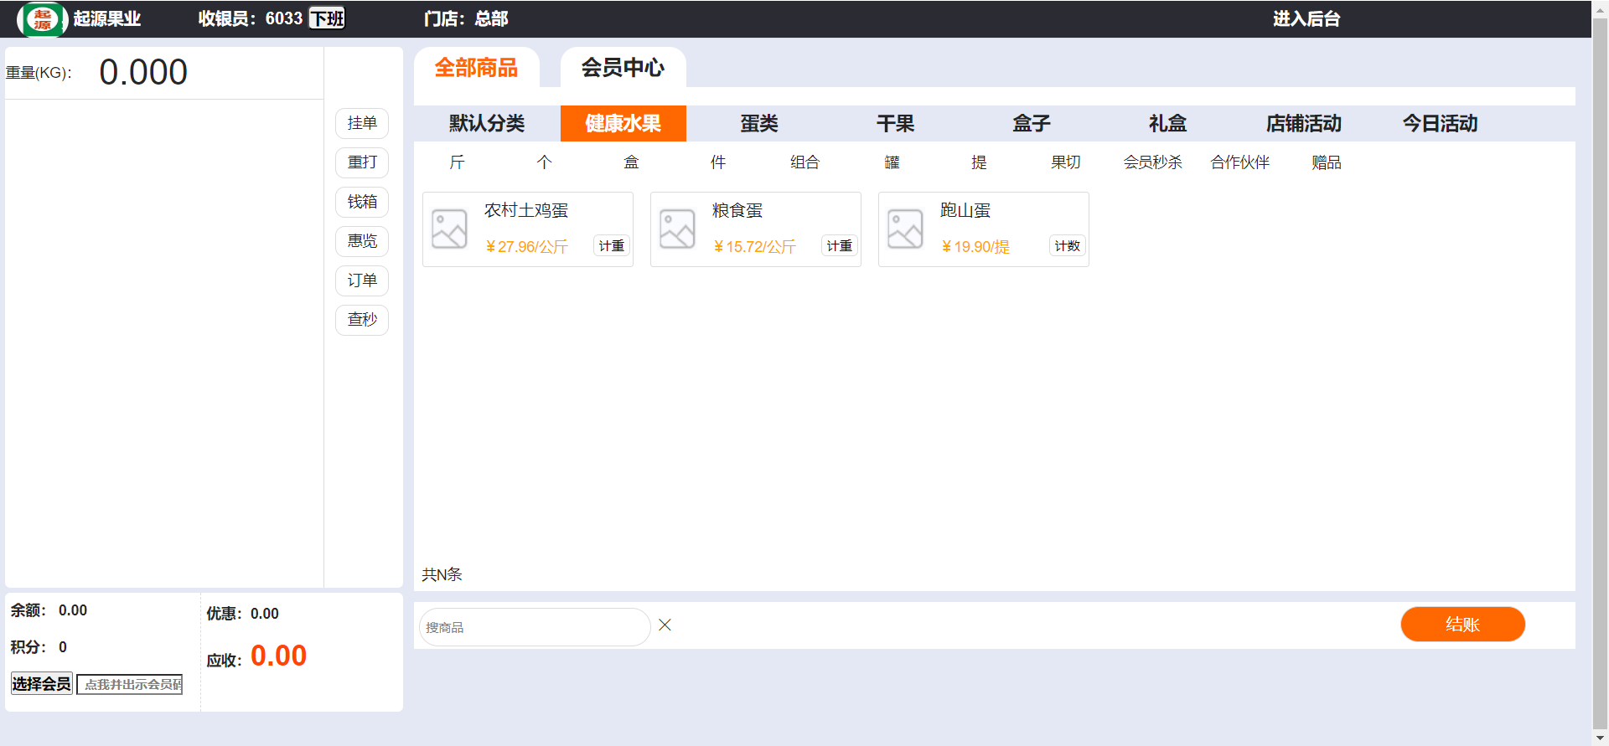Switch to the 全部商品 tab
This screenshot has width=1609, height=746.
point(476,68)
